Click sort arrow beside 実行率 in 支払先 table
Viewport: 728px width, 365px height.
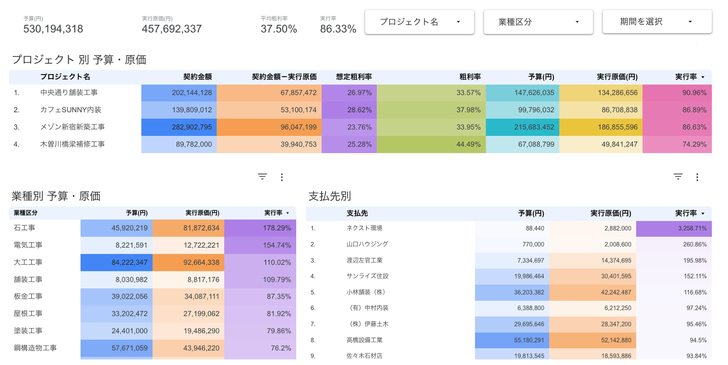click(703, 214)
